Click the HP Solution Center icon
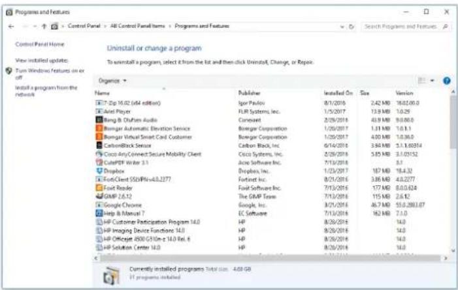 99,248
